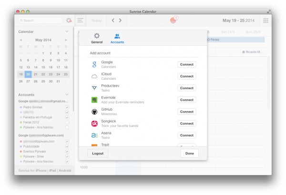The height and width of the screenshot is (195, 286).
Task: Toggle the Pplware - Sites calendar checkbox
Action: [x=67, y=156]
